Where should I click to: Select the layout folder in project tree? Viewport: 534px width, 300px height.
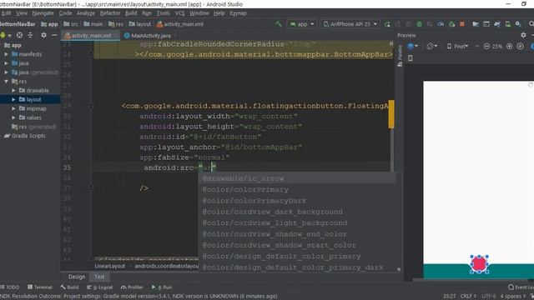tap(30, 99)
